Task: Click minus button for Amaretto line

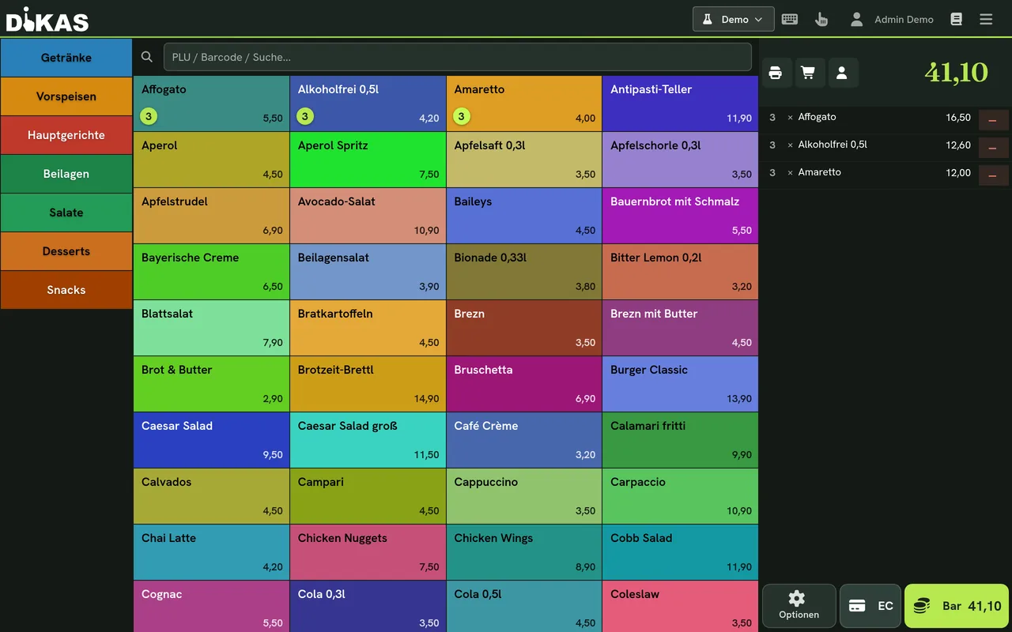Action: point(993,175)
